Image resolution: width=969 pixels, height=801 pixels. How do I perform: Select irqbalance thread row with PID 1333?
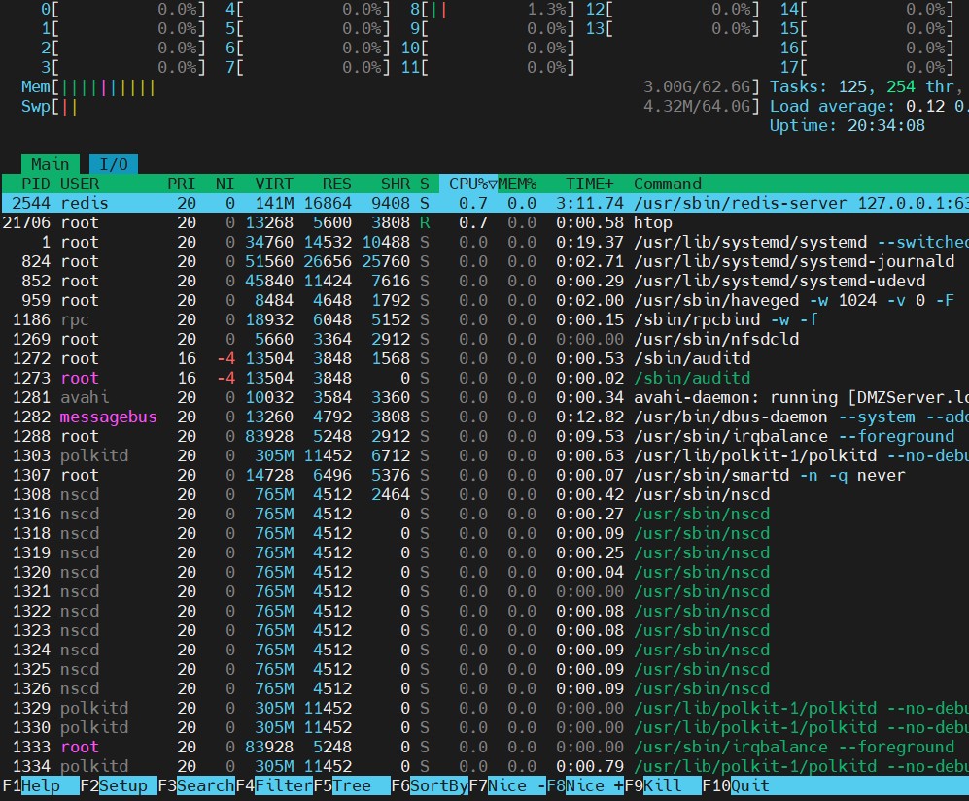point(484,748)
